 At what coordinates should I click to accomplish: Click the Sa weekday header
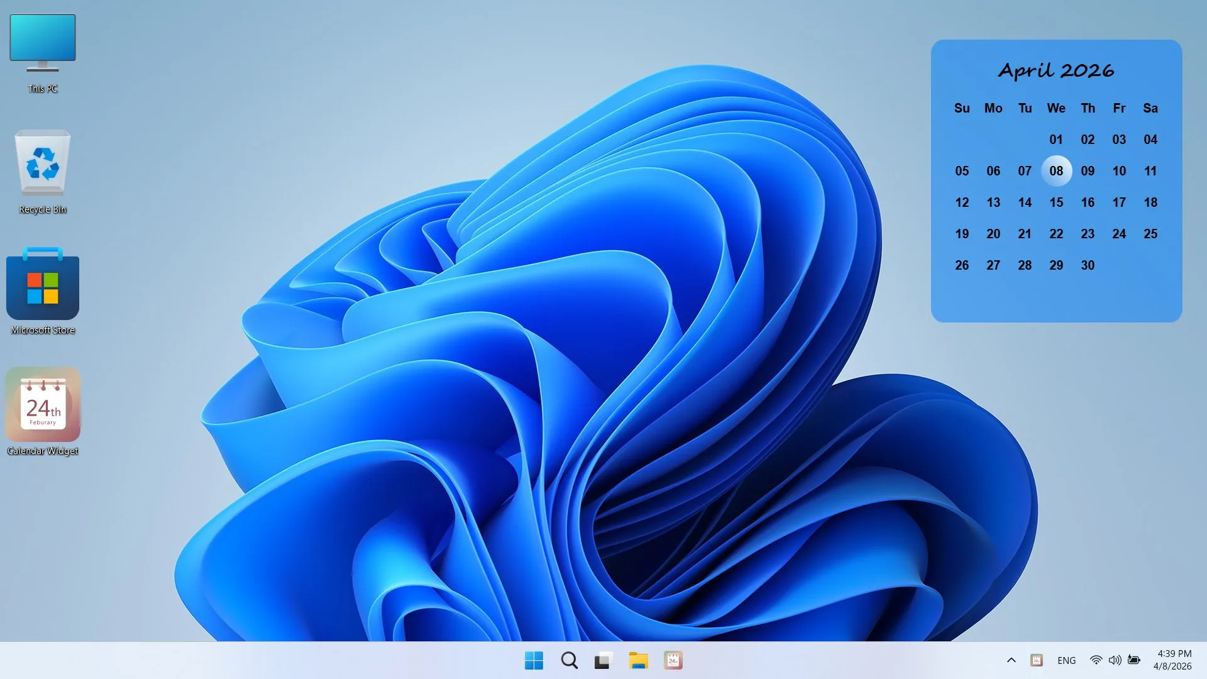pos(1150,108)
